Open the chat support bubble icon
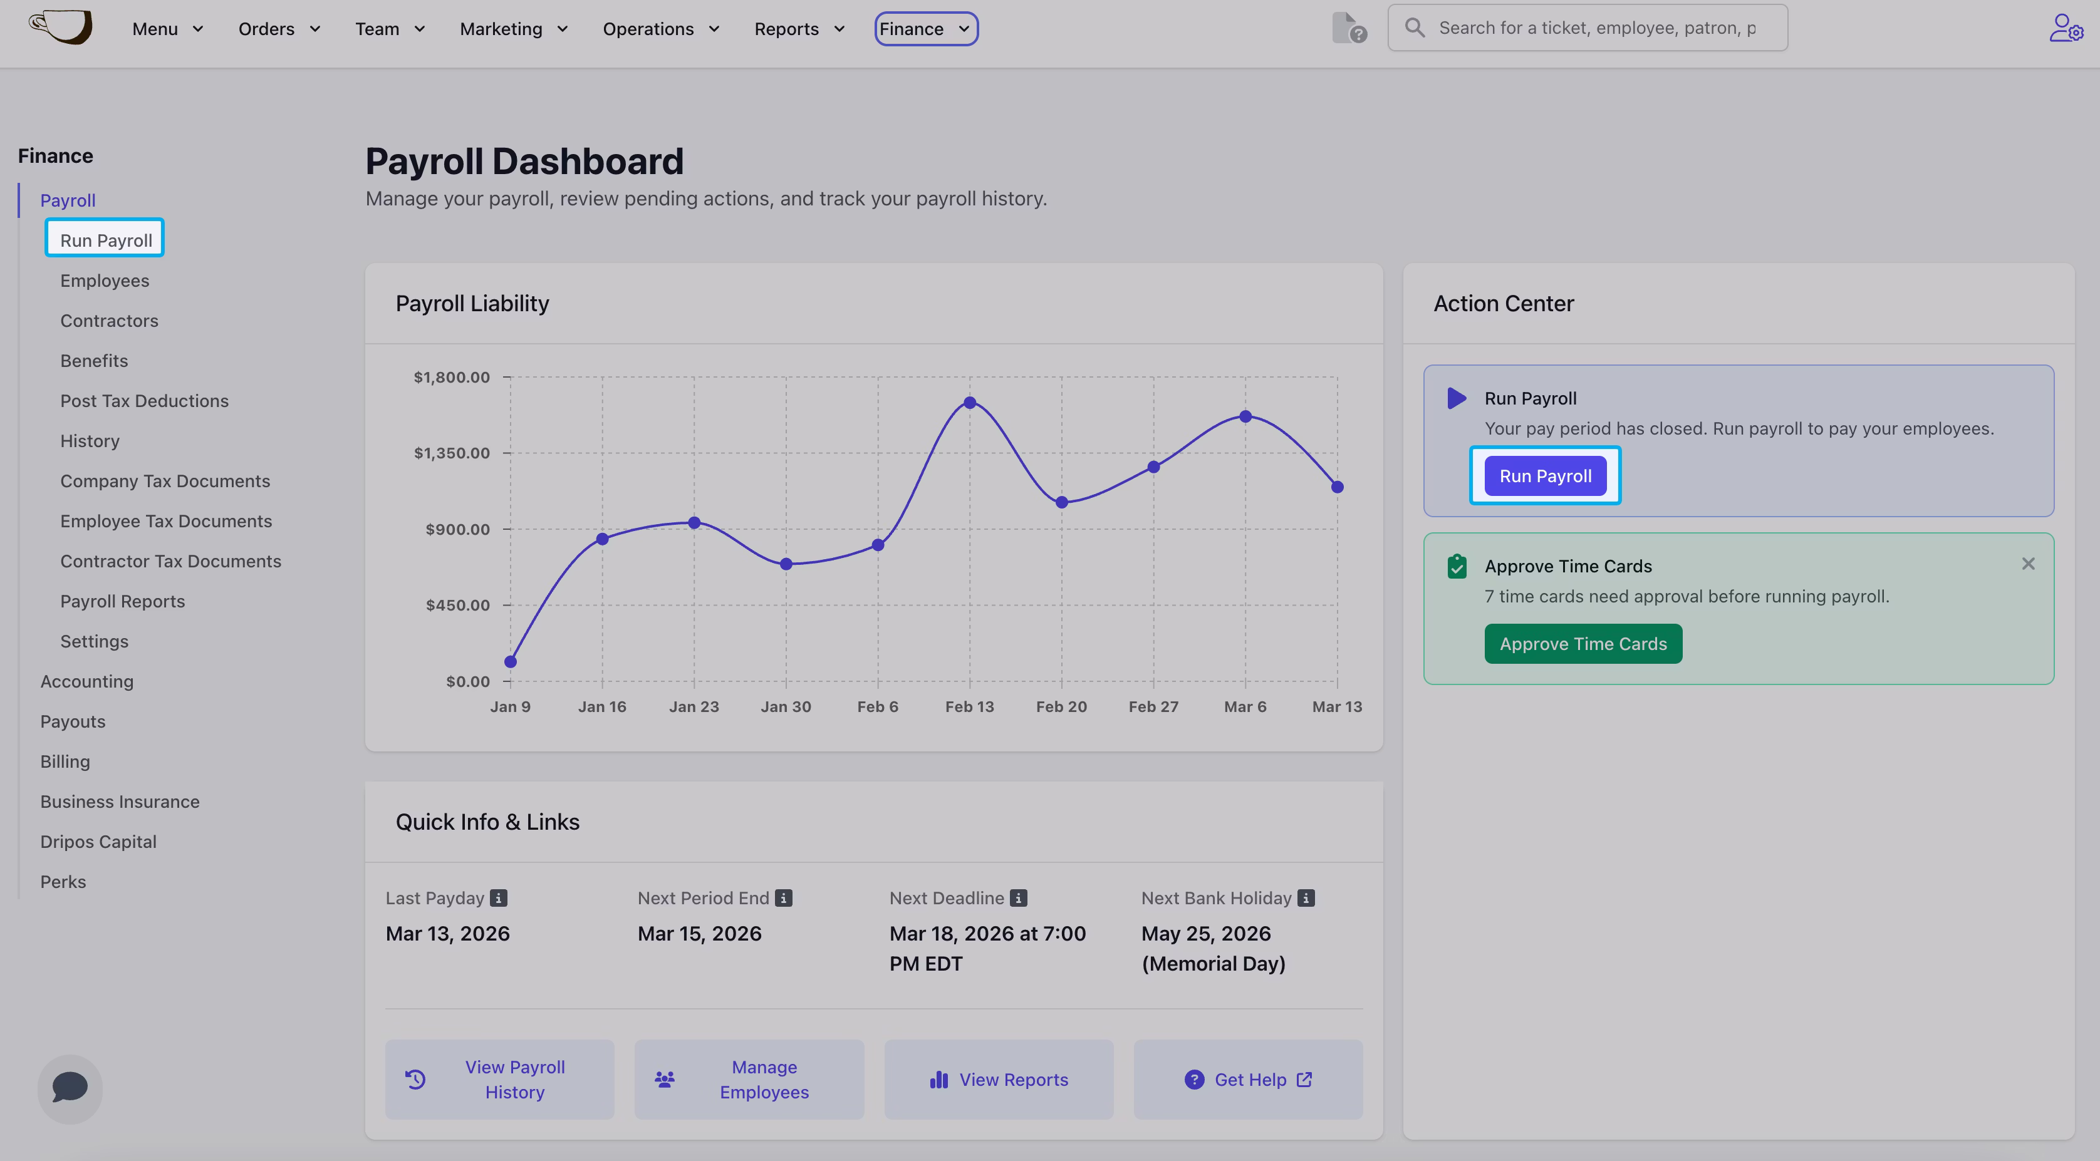2100x1161 pixels. [x=70, y=1088]
